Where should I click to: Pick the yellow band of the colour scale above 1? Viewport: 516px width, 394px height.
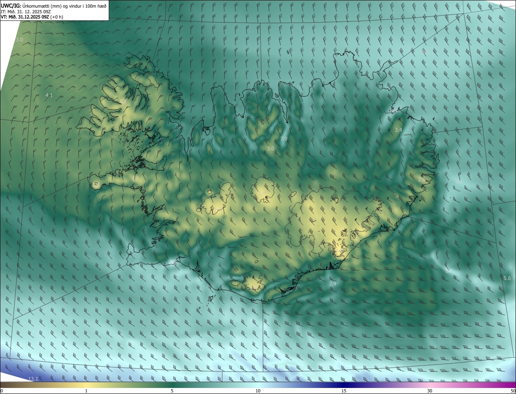(x=86, y=385)
